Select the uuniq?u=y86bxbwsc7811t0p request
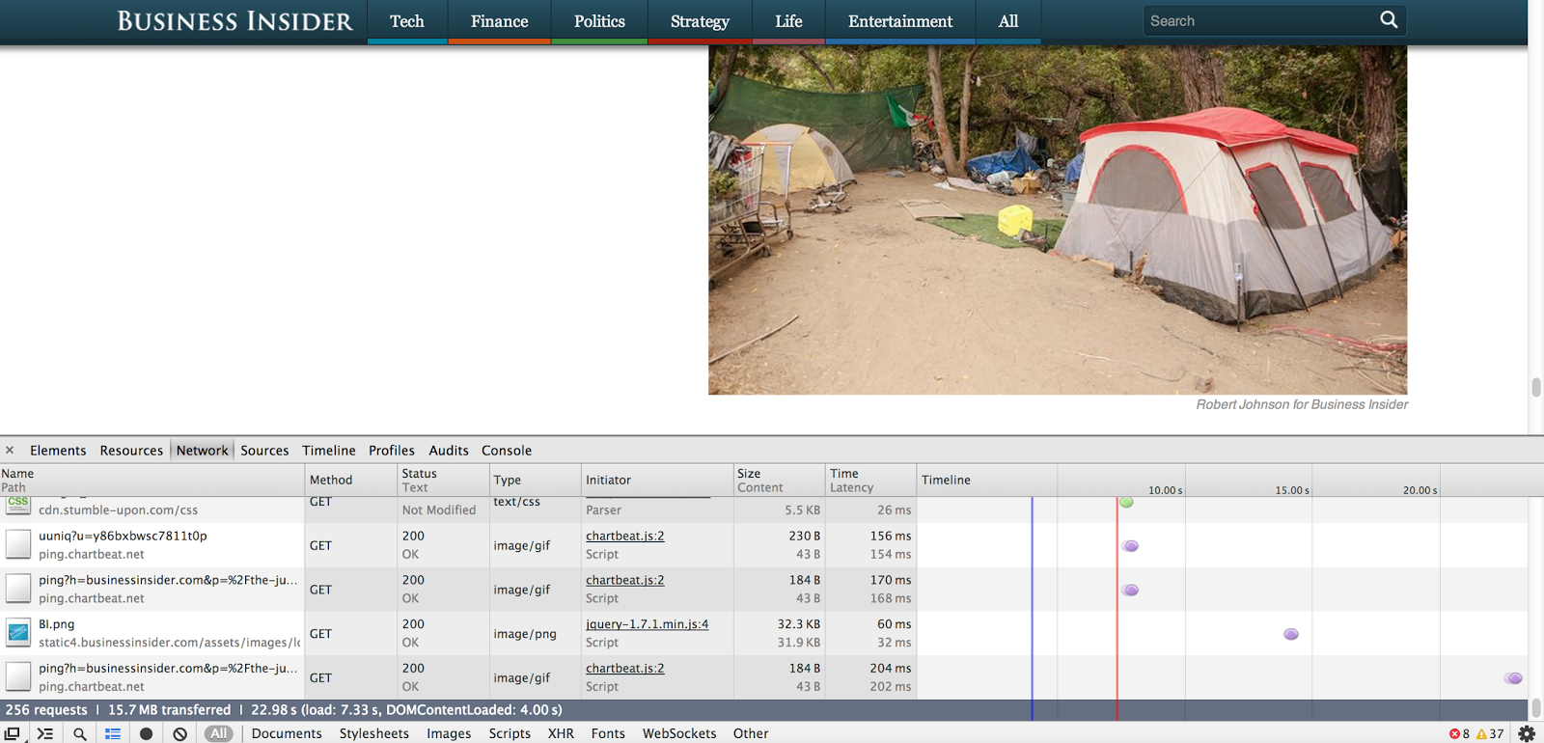Screen dimensions: 1544x743 pyautogui.click(x=123, y=536)
